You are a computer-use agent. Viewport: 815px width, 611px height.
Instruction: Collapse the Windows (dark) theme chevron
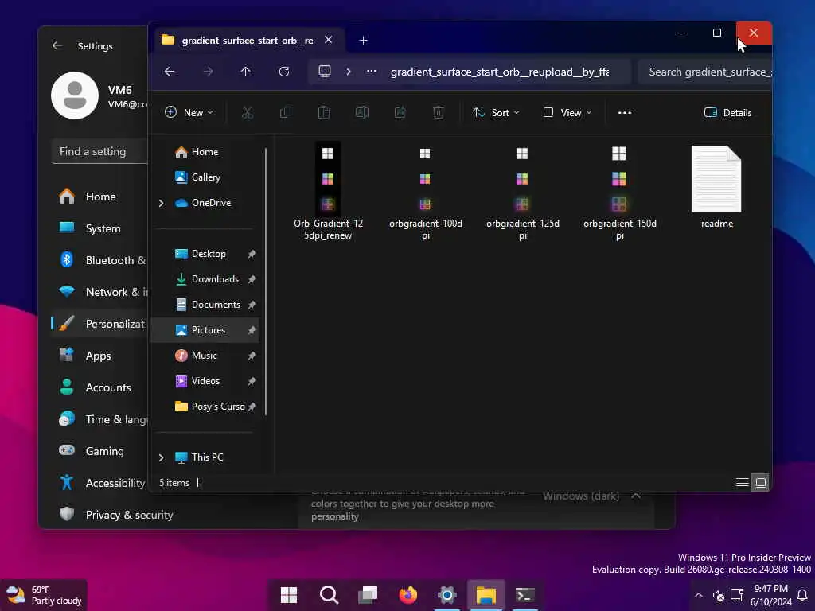(x=636, y=496)
